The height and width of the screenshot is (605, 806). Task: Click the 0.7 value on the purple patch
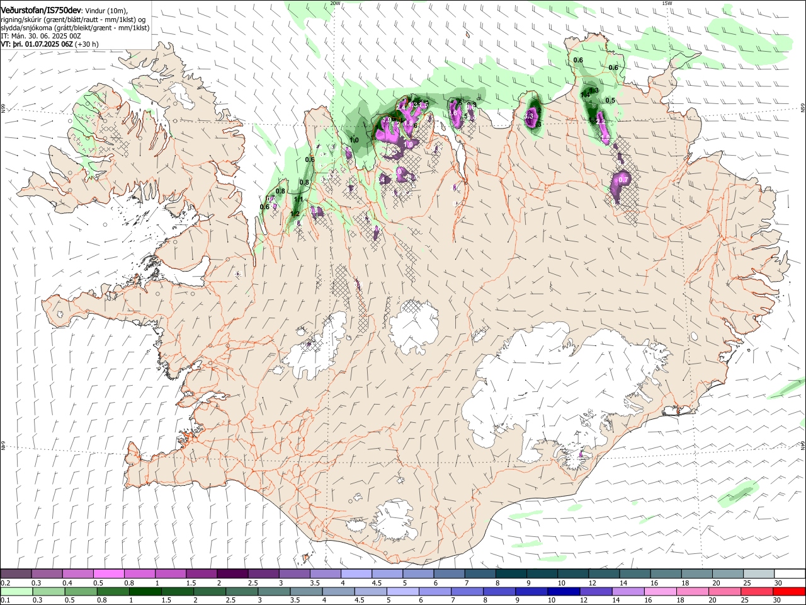623,180
